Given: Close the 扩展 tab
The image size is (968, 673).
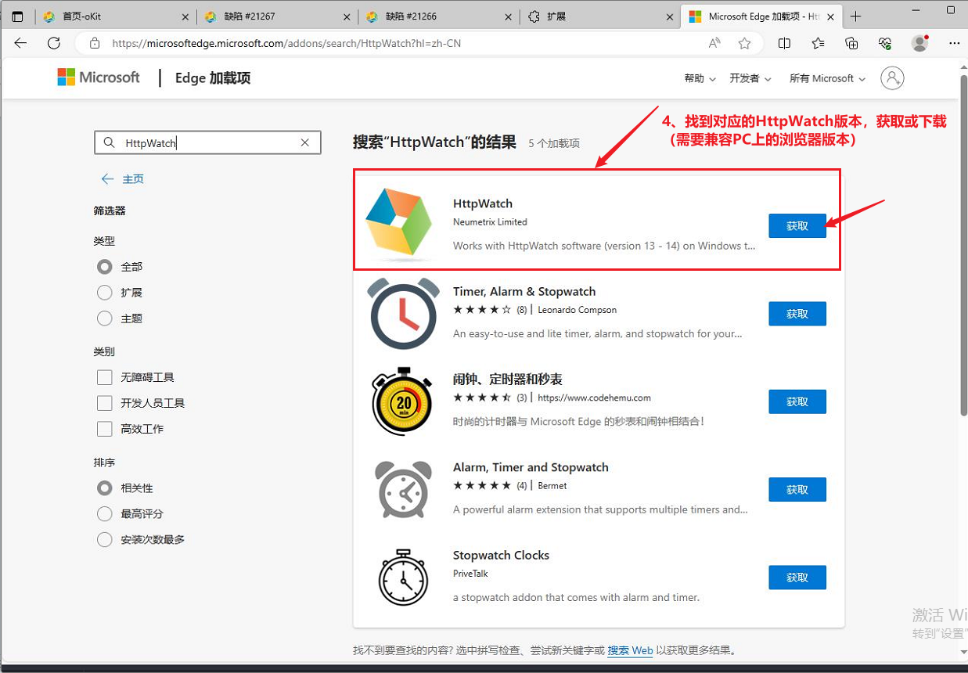Looking at the screenshot, I should tap(670, 16).
